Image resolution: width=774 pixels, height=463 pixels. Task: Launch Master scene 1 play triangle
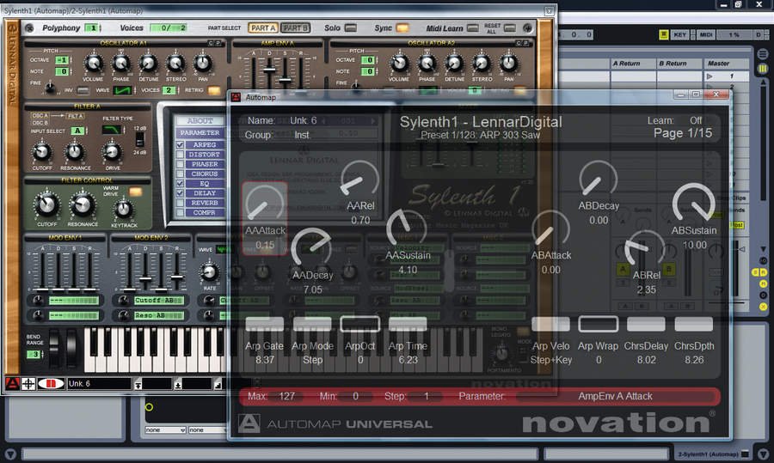[709, 76]
